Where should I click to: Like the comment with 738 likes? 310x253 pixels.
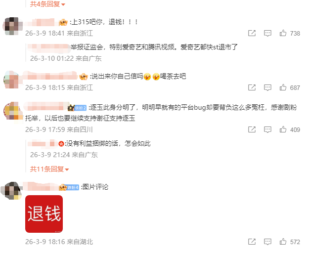coord(283,33)
